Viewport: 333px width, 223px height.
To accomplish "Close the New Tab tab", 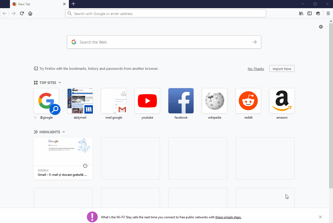I will [64, 4].
